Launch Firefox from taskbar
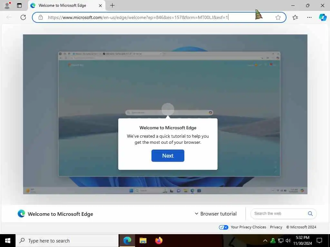The height and width of the screenshot is (247, 330). [159, 241]
